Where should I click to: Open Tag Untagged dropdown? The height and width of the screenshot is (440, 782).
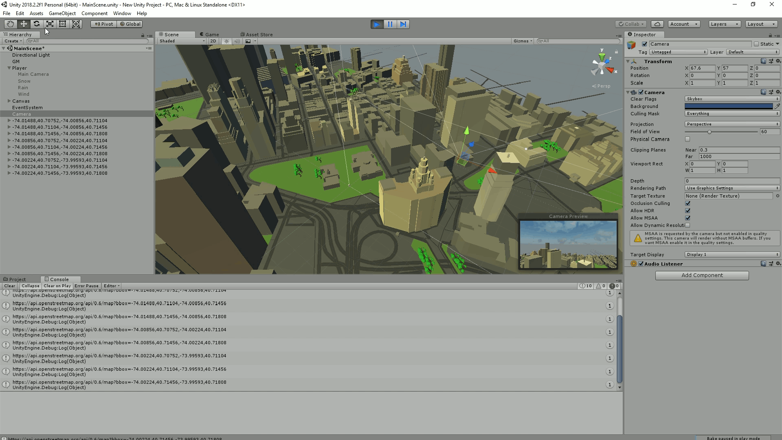[x=678, y=52]
